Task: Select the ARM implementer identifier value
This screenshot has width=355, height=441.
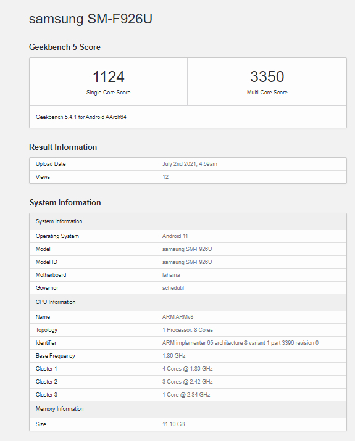Action: [240, 343]
